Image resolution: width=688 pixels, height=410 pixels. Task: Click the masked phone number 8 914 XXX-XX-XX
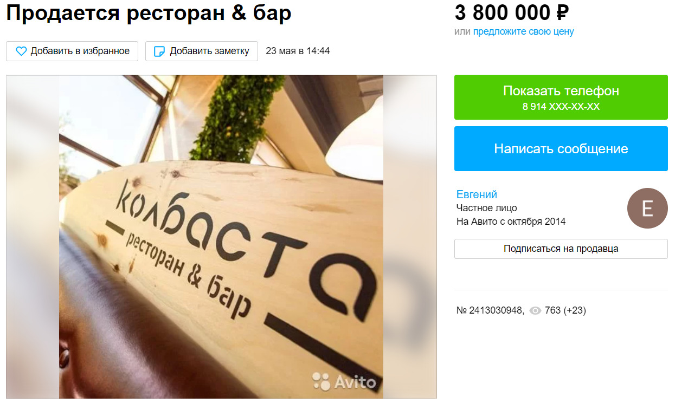coord(561,107)
